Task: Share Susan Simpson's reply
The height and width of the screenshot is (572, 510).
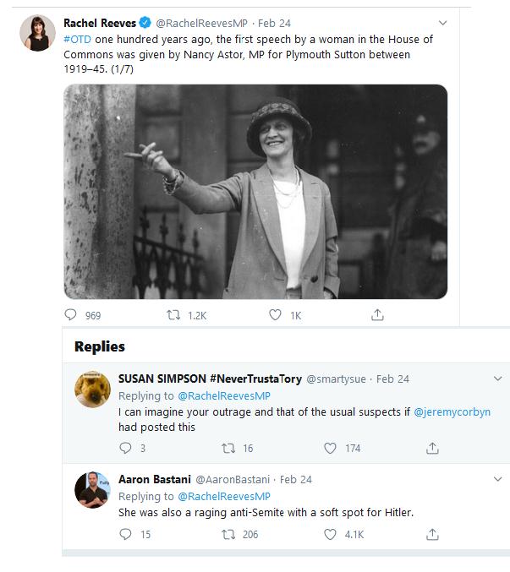Action: point(432,448)
